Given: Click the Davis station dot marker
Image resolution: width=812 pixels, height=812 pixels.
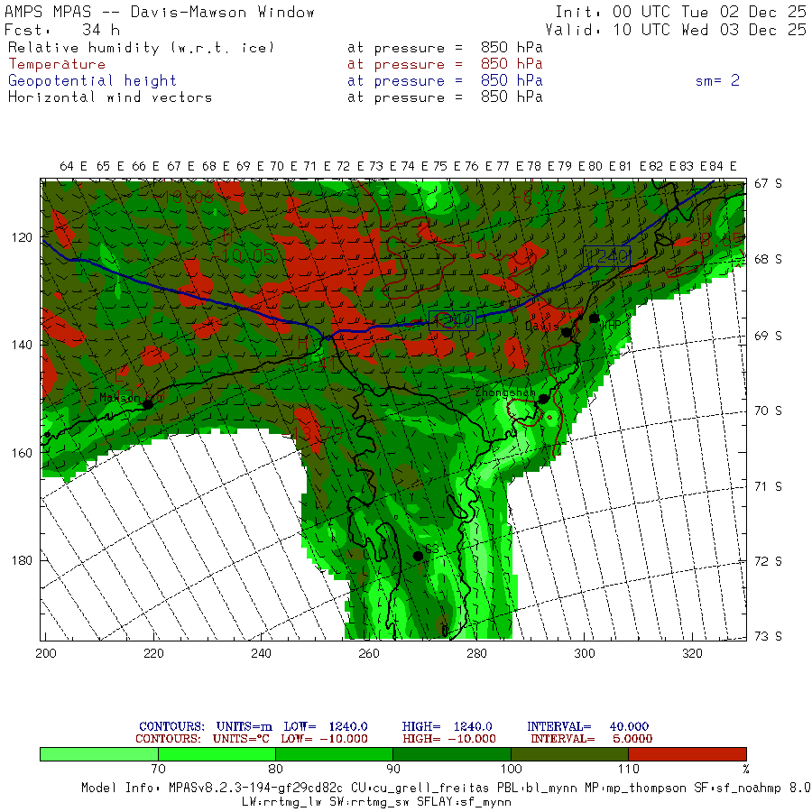Looking at the screenshot, I should coord(567,332).
